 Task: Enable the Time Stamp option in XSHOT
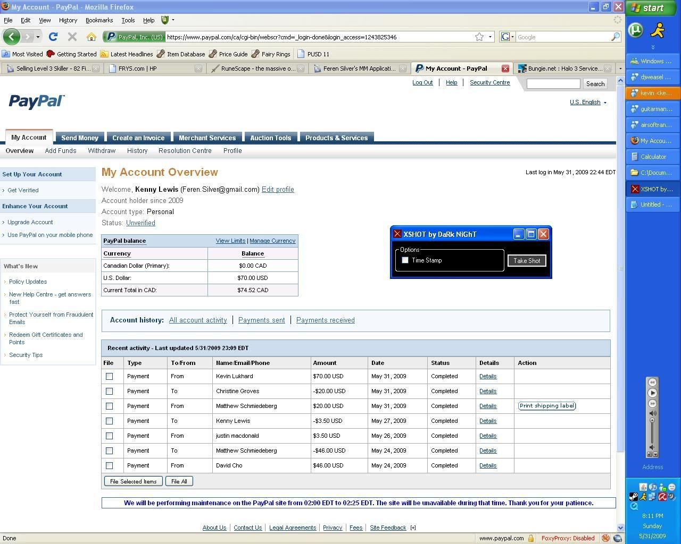405,260
